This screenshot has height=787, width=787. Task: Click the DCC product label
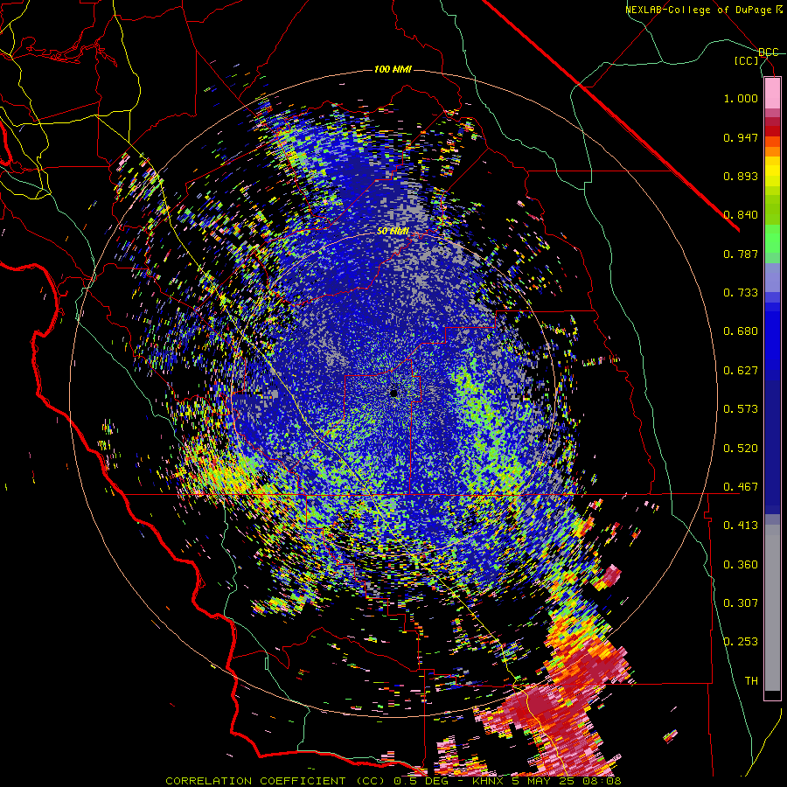(768, 52)
